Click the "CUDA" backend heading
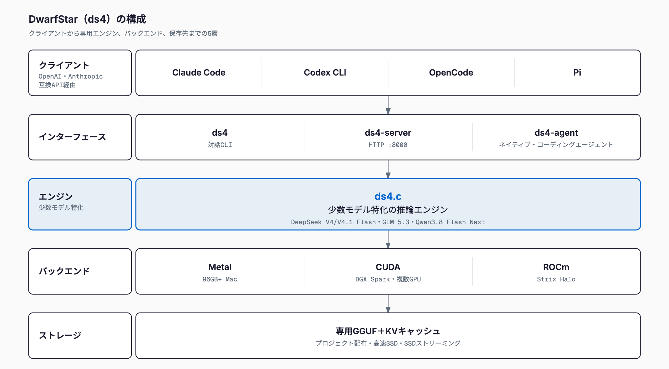This screenshot has width=669, height=369. 388,267
